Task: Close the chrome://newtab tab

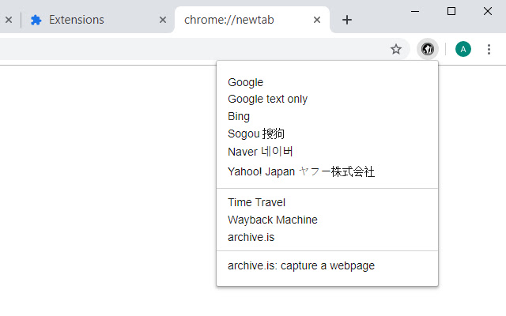Action: 318,20
